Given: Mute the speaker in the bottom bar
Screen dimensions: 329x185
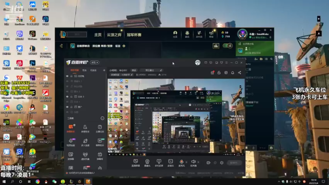Looking at the screenshot, I should 193,162.
